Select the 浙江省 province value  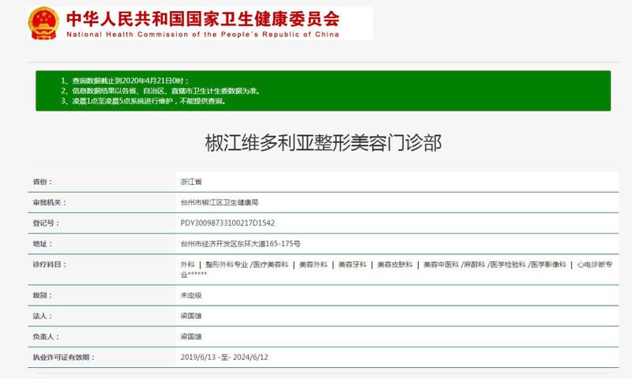tap(191, 182)
